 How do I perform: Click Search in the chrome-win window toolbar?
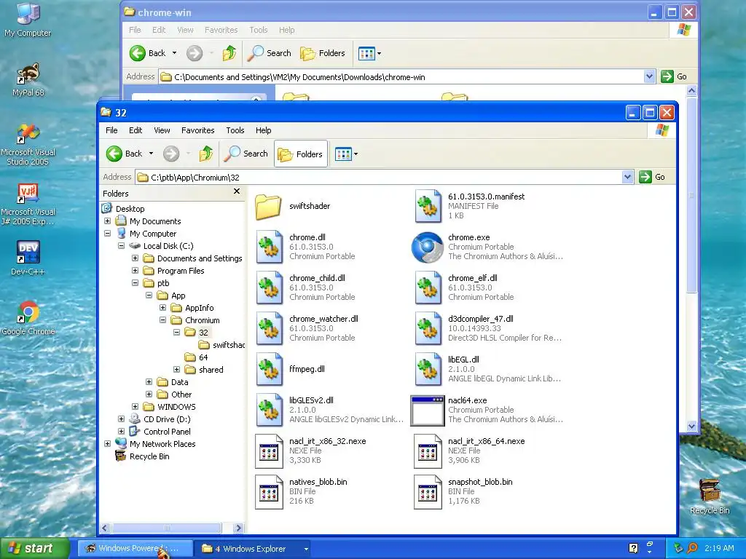(270, 53)
